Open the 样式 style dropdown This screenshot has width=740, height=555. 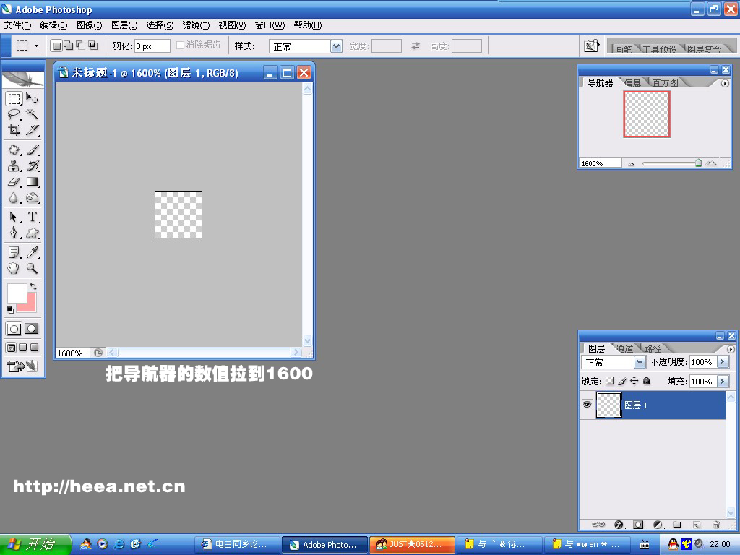(x=336, y=46)
